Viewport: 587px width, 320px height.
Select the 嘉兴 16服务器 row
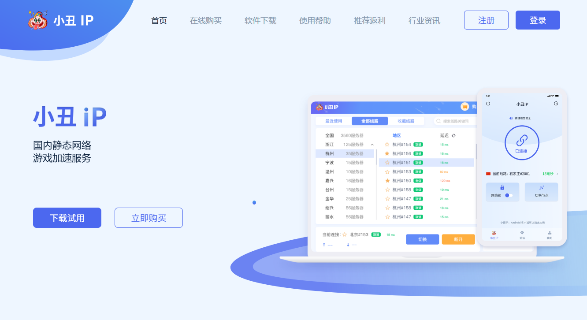click(x=345, y=181)
